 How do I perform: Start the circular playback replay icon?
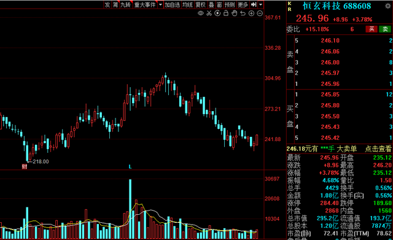pos(217,14)
